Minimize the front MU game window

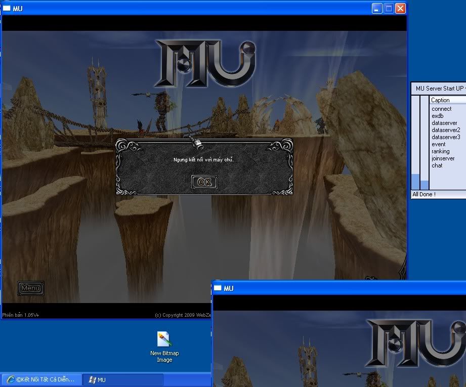(377, 9)
